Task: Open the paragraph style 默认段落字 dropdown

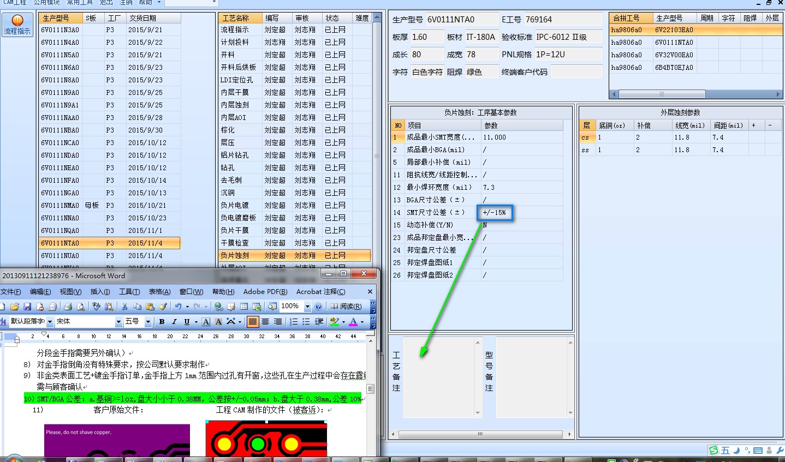Action: point(50,322)
